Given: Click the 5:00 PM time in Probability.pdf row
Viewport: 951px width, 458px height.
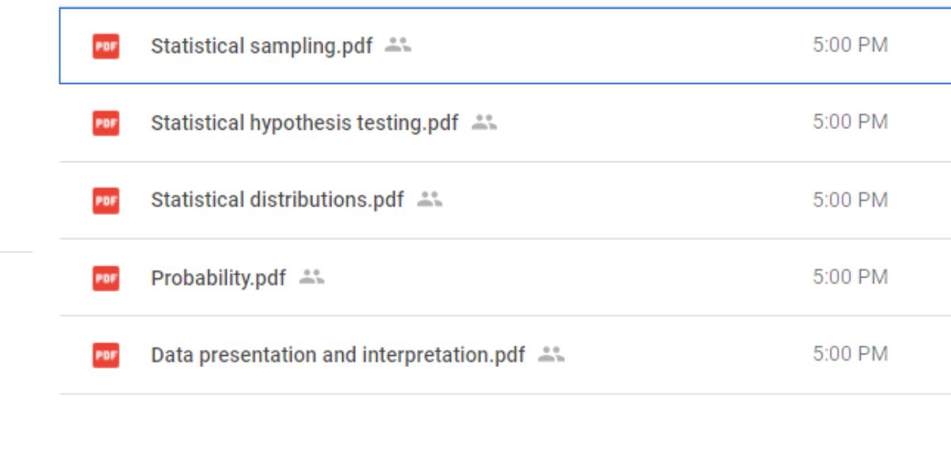Looking at the screenshot, I should click(850, 277).
